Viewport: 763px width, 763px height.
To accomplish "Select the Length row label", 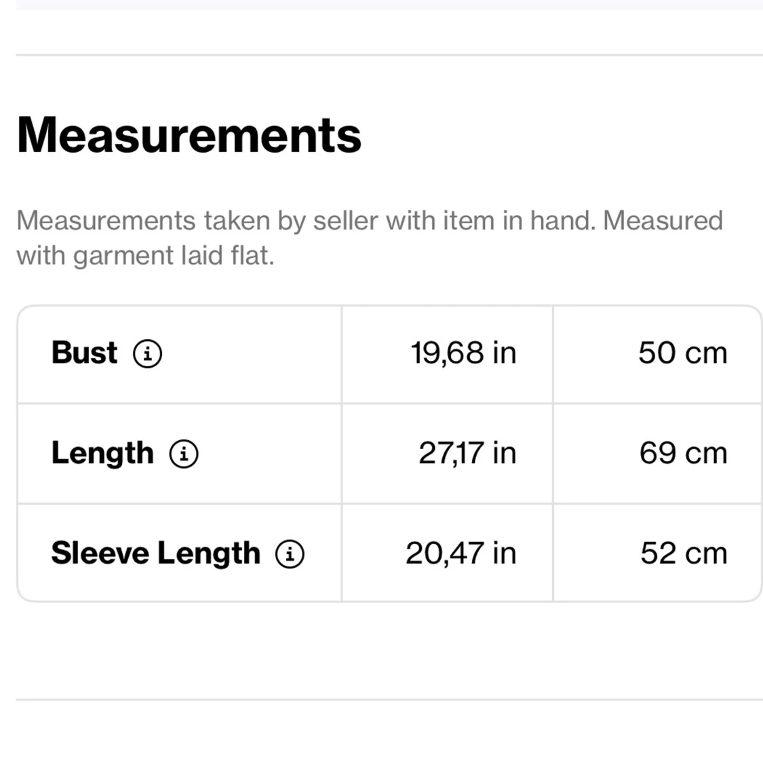I will 102,453.
